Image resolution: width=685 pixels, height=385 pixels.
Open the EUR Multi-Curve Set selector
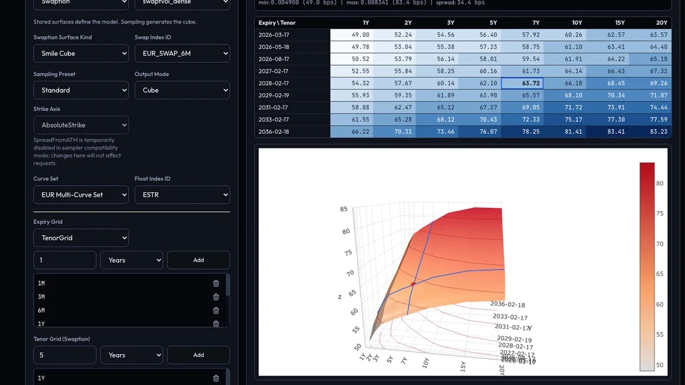tap(81, 195)
